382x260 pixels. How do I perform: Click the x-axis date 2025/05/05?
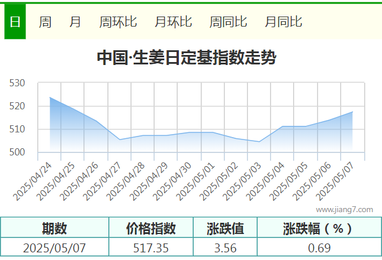pyautogui.click(x=289, y=181)
